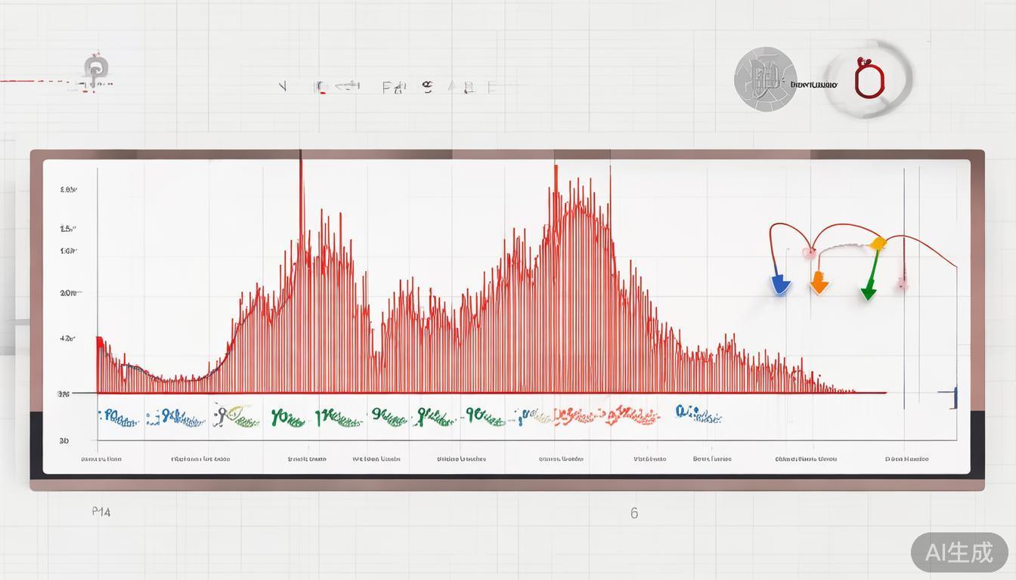This screenshot has height=580, width=1016.
Task: Click the yellow node on the curve
Action: (878, 242)
